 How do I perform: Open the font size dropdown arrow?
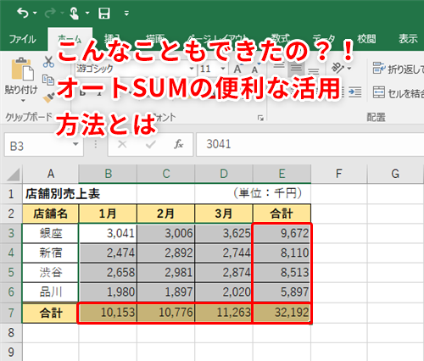223,69
